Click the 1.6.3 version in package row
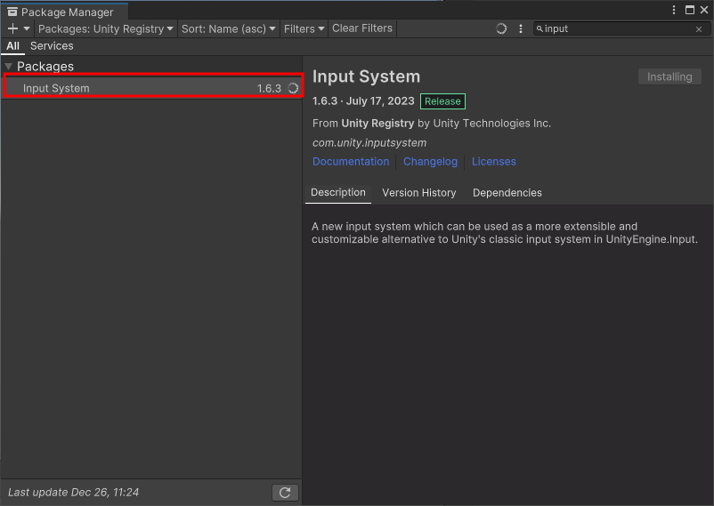The image size is (714, 506). (x=269, y=88)
